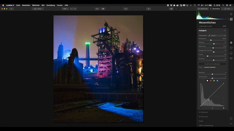Zoom in with the plus button
Image resolution: width=234 pixels, height=131 pixels.
(75, 9)
